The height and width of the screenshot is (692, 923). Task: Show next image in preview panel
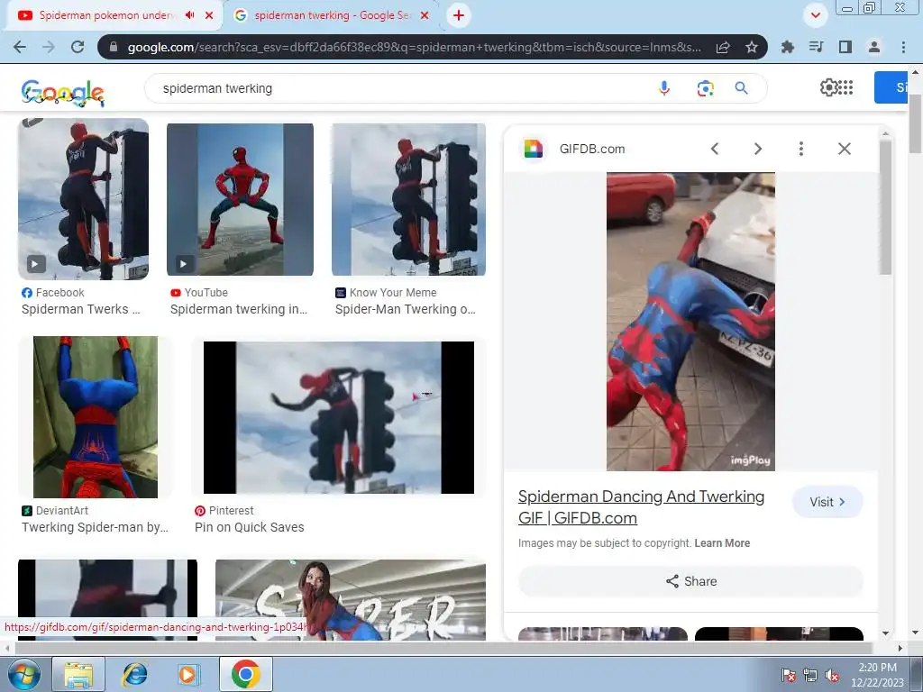[x=757, y=149]
